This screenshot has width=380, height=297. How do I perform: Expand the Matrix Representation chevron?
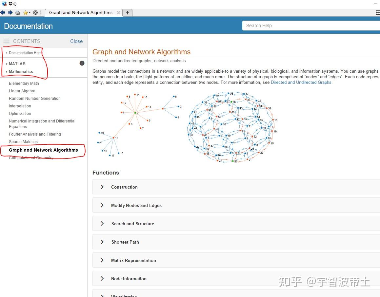coord(102,260)
